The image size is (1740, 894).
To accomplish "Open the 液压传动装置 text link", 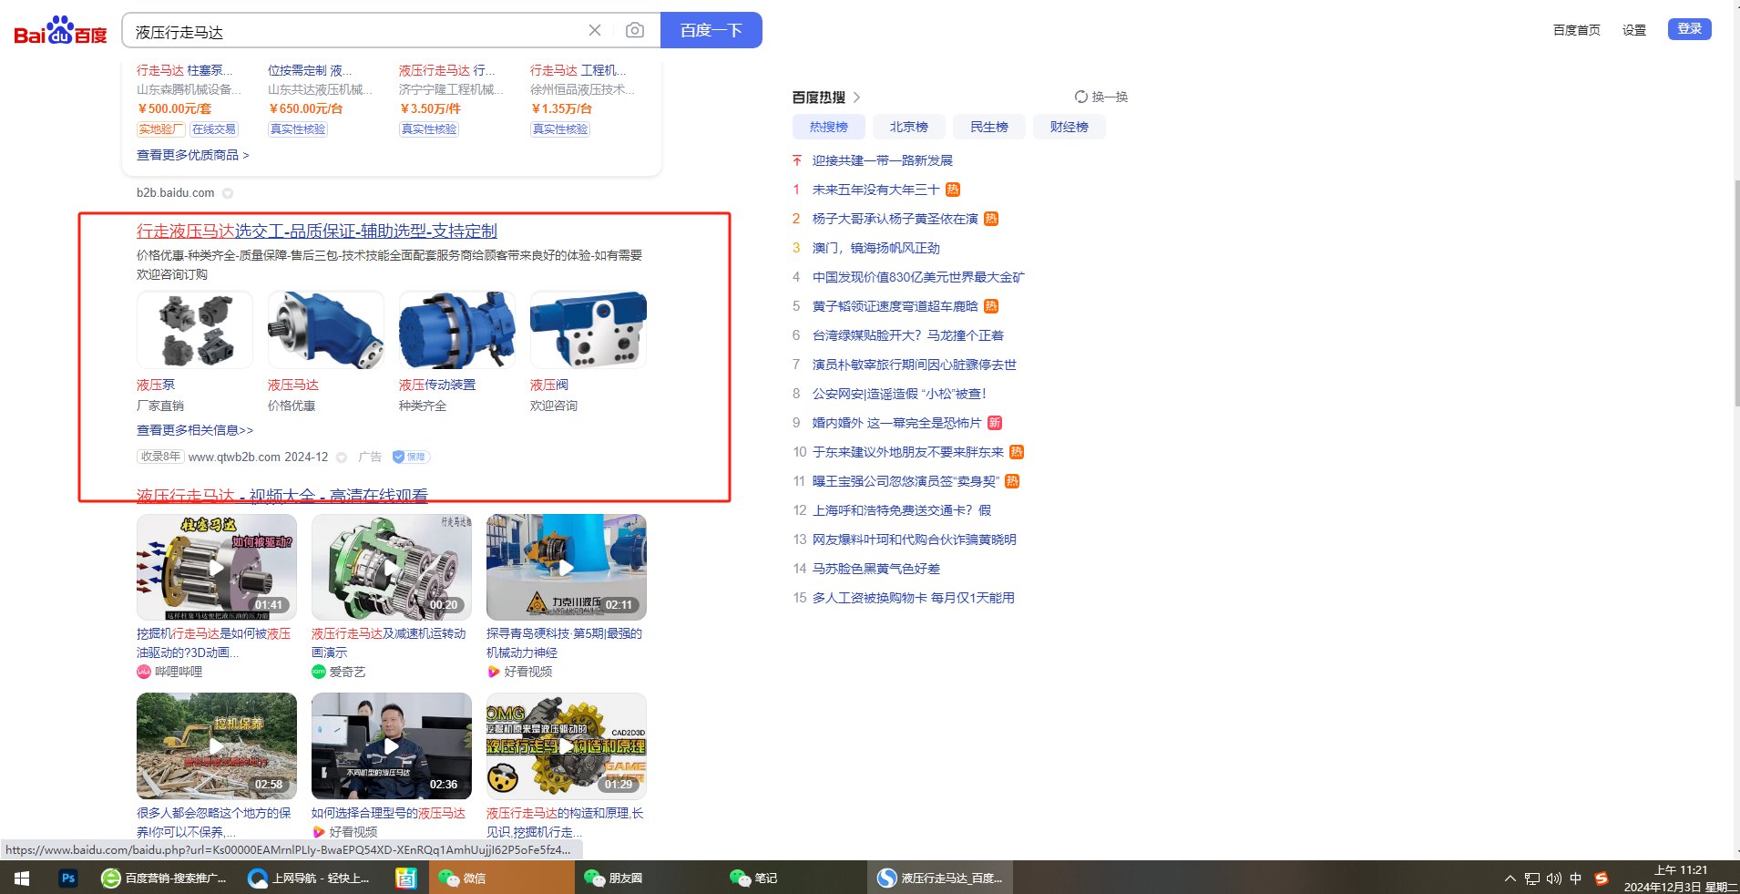I will coord(437,385).
